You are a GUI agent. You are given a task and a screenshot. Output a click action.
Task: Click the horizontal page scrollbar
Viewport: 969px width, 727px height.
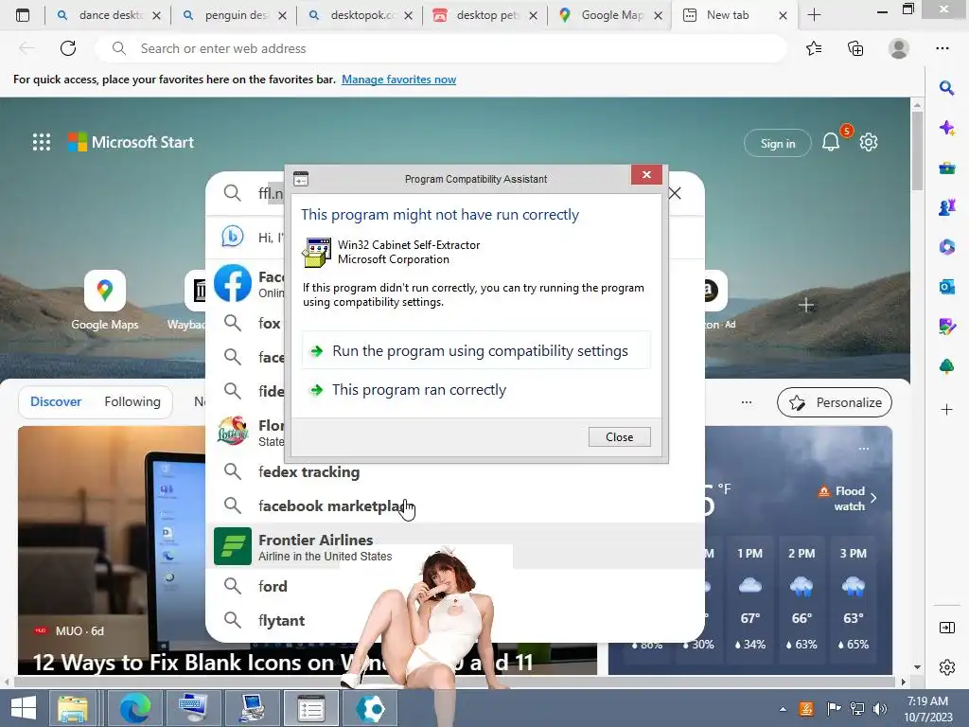pyautogui.click(x=454, y=682)
